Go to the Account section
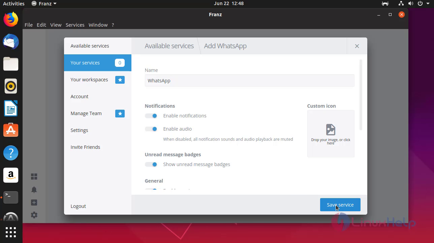Image resolution: width=434 pixels, height=243 pixels. point(98,97)
